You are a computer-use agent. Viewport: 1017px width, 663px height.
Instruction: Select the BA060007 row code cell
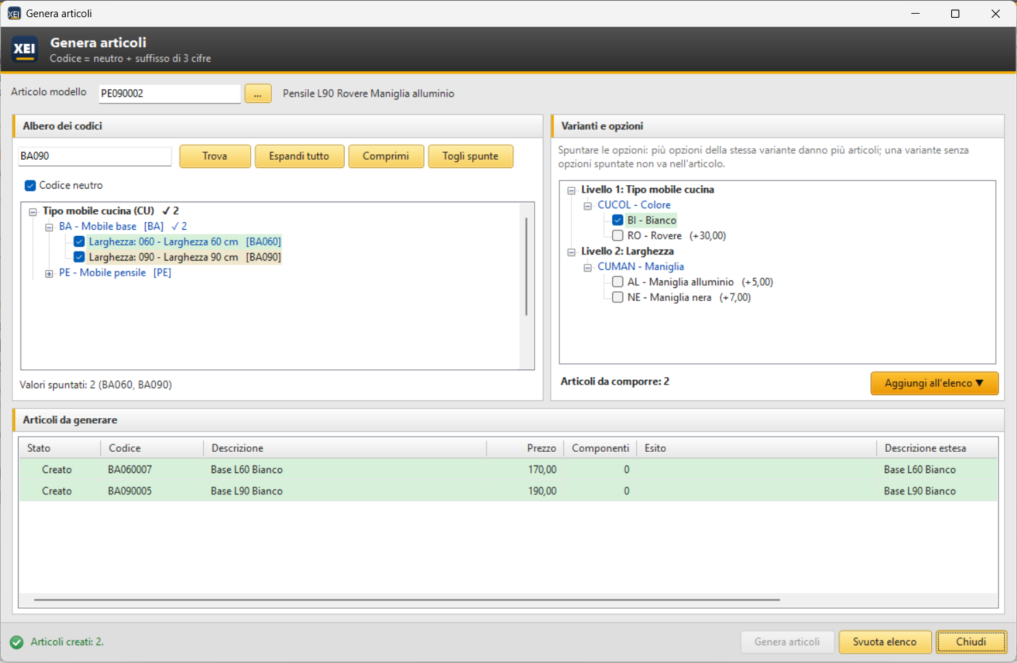(x=130, y=470)
